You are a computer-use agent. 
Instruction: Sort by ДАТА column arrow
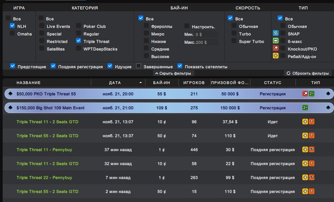point(141,83)
